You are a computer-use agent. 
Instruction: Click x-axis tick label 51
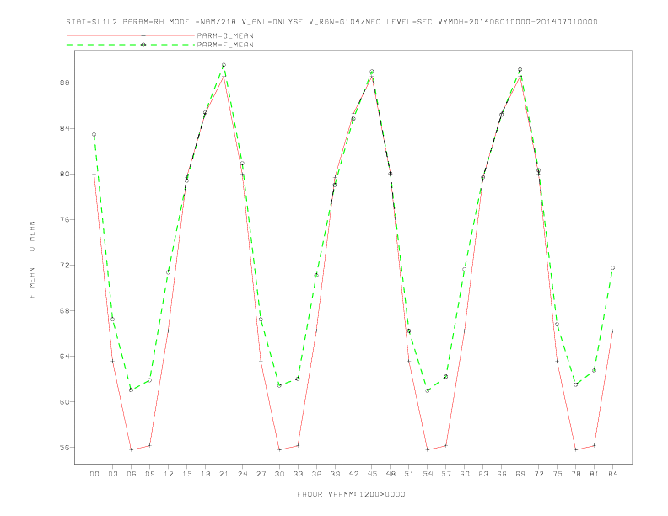[409, 474]
